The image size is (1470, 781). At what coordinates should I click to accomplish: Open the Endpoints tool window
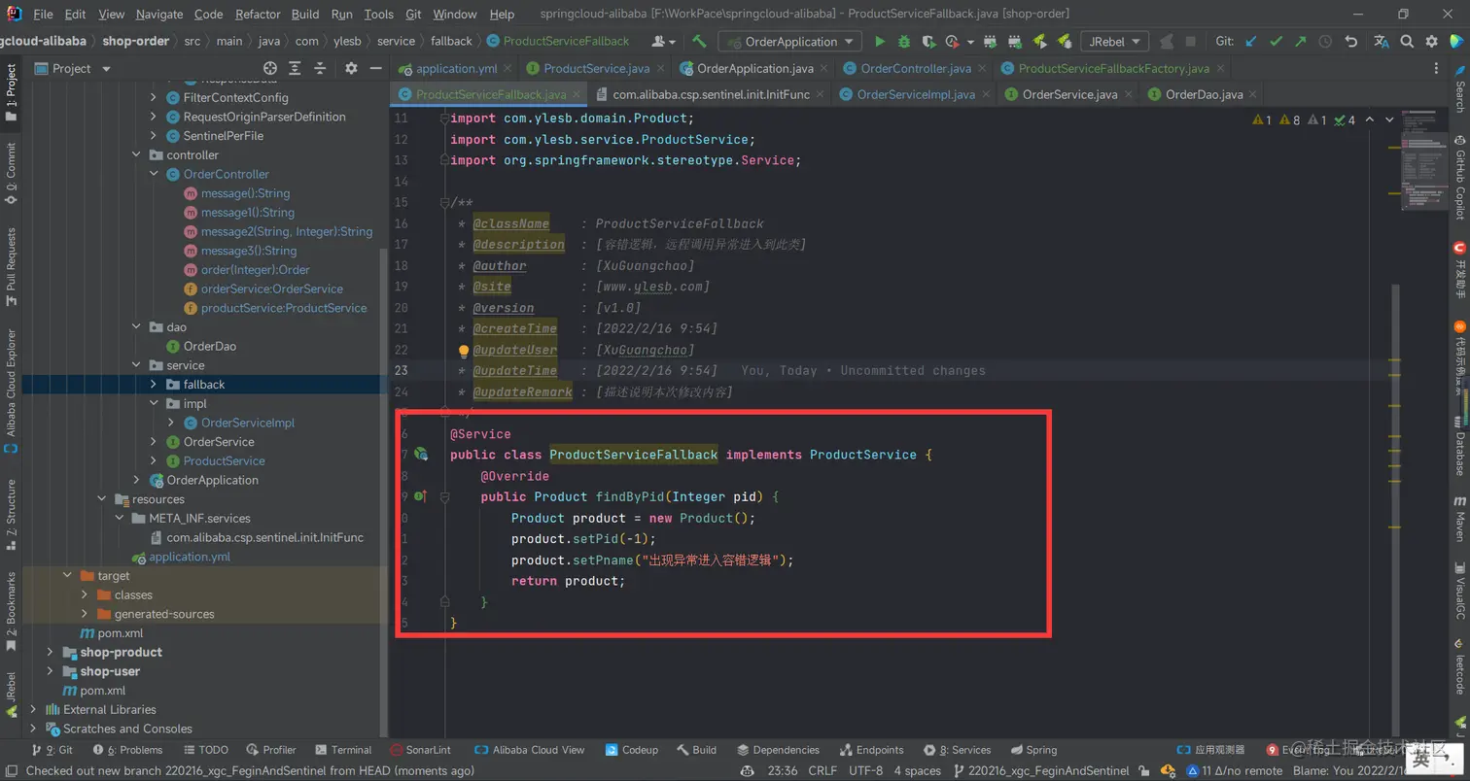tap(871, 750)
